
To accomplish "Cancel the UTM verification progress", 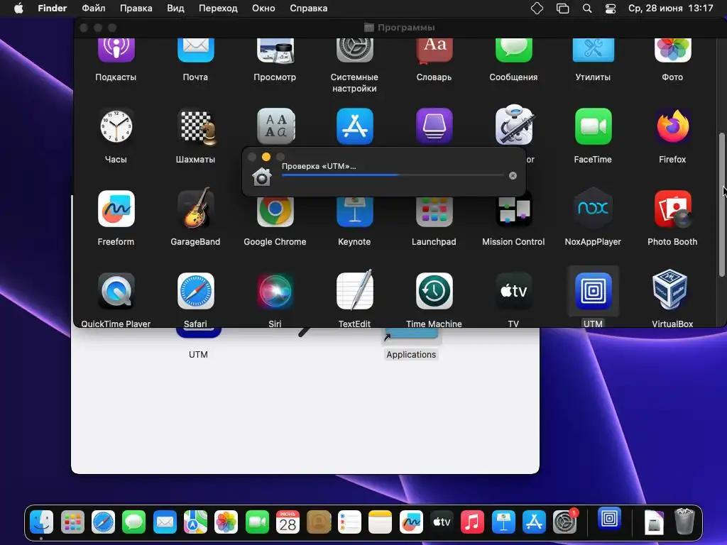I will click(513, 176).
